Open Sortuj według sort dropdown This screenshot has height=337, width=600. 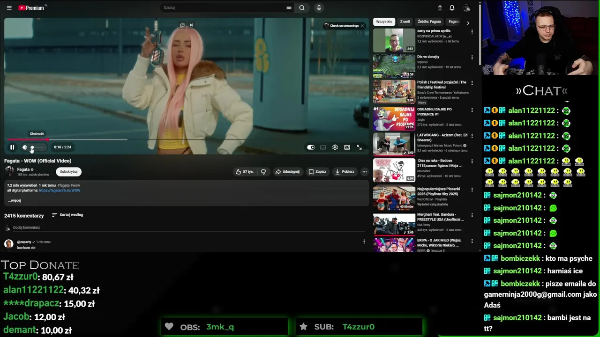click(67, 215)
